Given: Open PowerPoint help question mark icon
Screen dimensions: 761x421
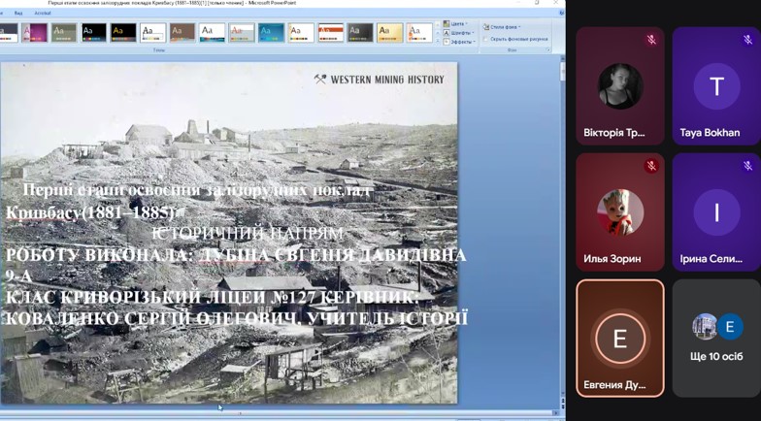Looking at the screenshot, I should [561, 13].
